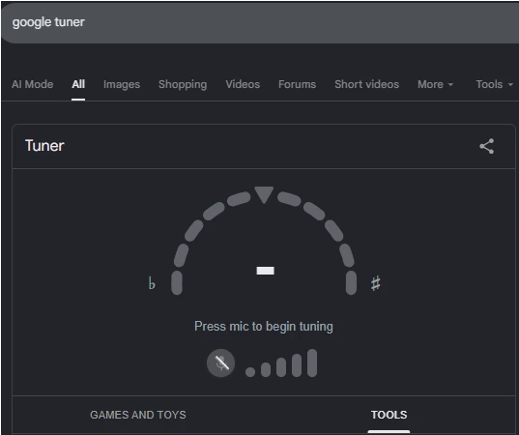Open the Short videos tab
519x435 pixels.
click(x=366, y=84)
